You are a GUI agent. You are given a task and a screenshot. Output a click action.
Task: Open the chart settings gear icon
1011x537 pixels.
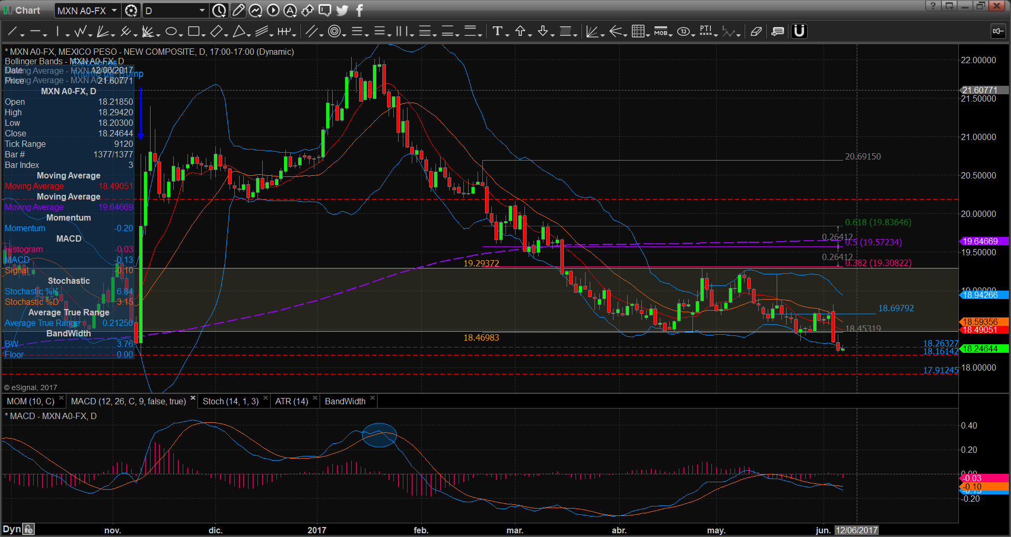(x=131, y=11)
